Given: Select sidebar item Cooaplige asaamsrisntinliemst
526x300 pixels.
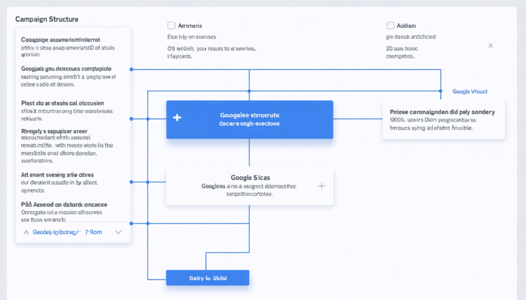Looking at the screenshot, I should click(x=68, y=47).
